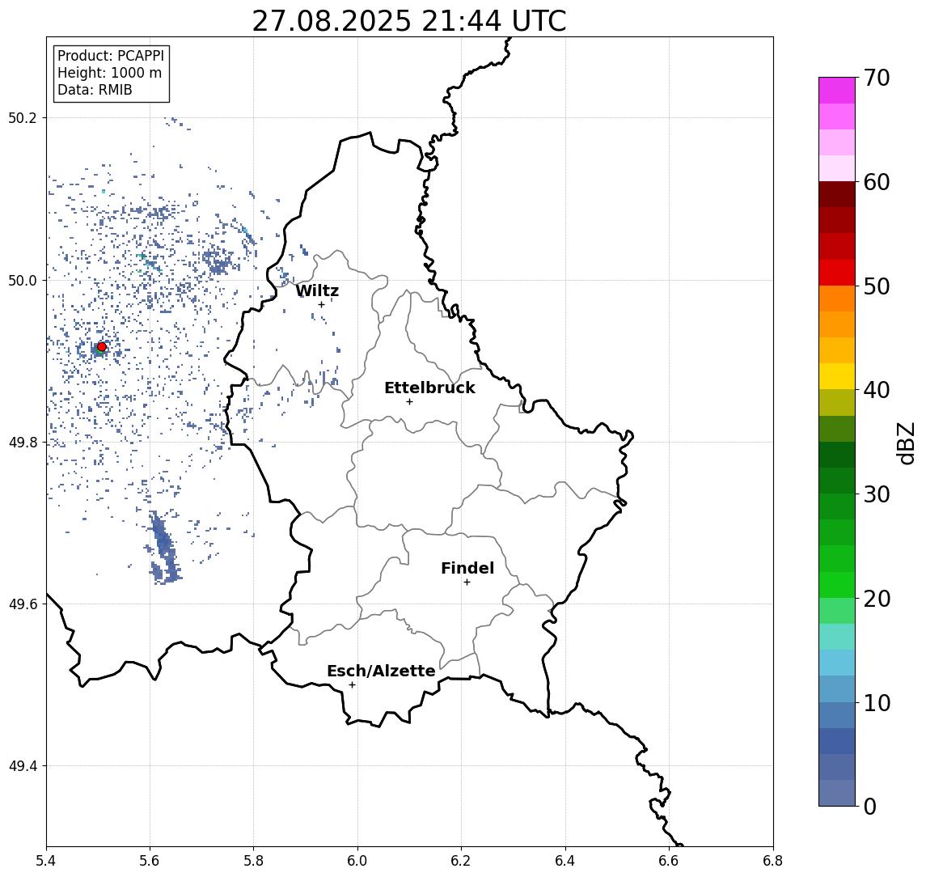Click the blue colorbar swatch just below 10

coord(837,714)
